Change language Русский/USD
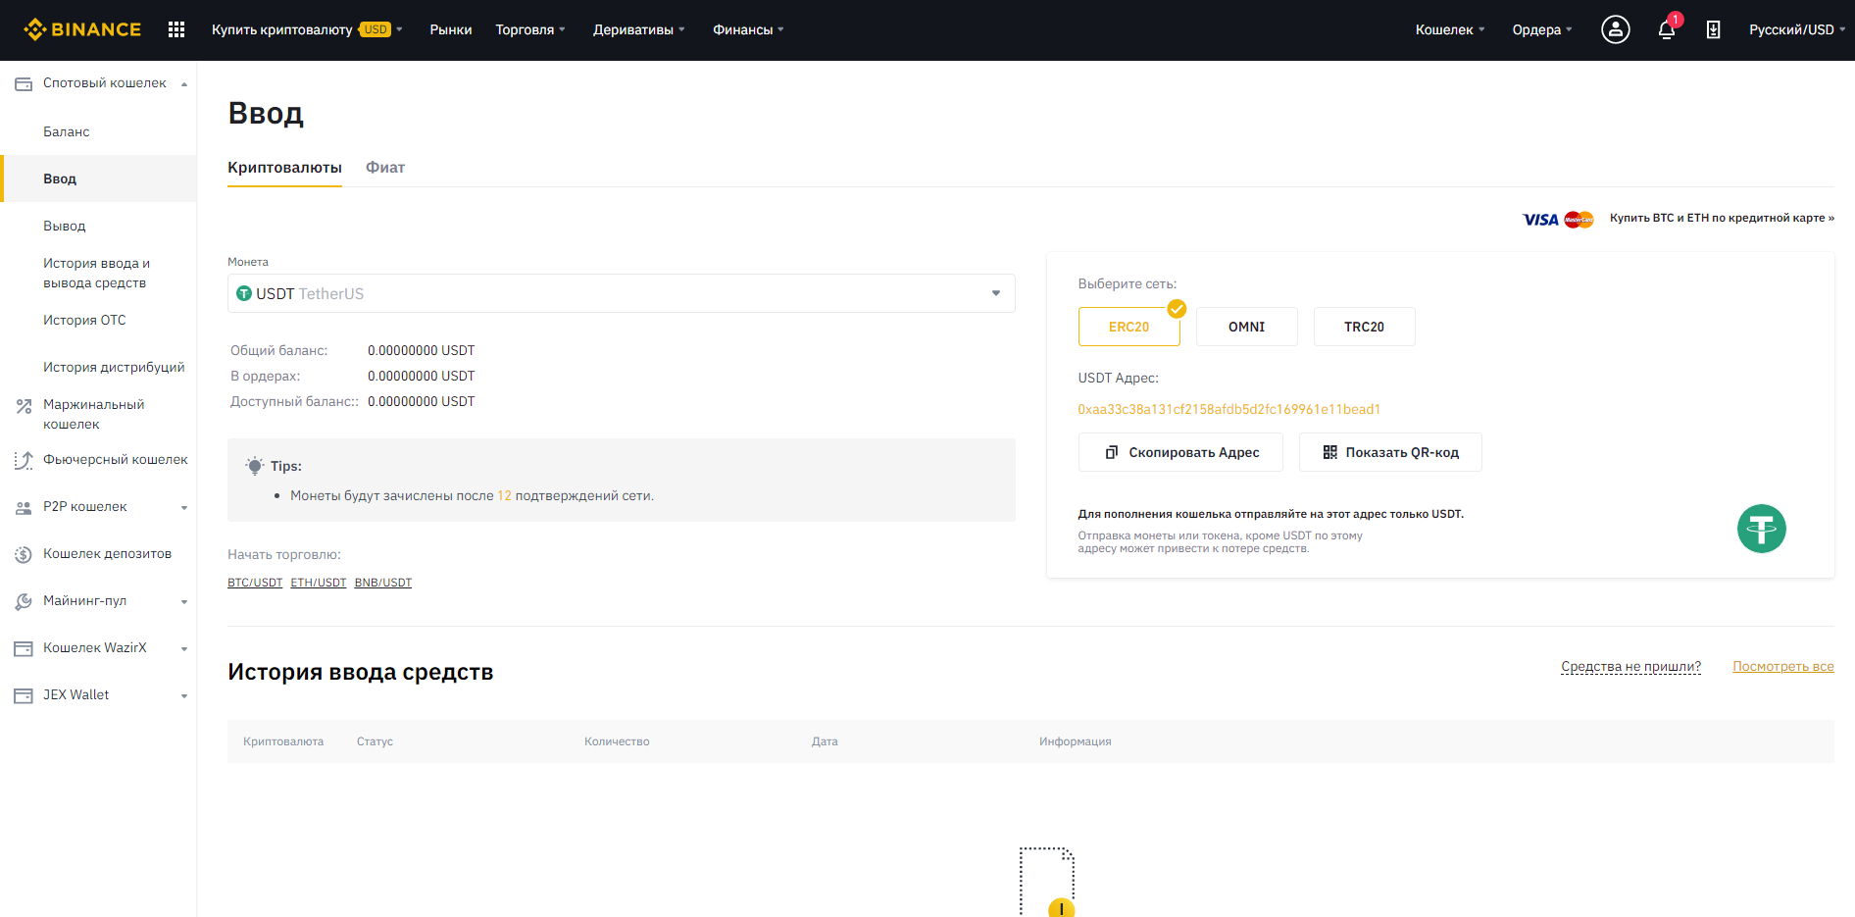The width and height of the screenshot is (1855, 917). [1797, 29]
